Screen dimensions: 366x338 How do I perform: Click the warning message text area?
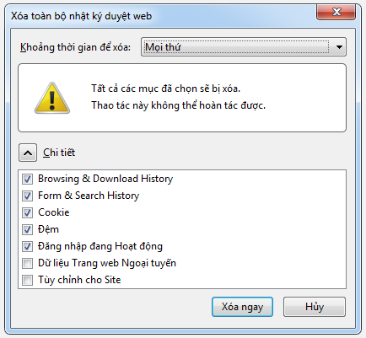coord(178,97)
